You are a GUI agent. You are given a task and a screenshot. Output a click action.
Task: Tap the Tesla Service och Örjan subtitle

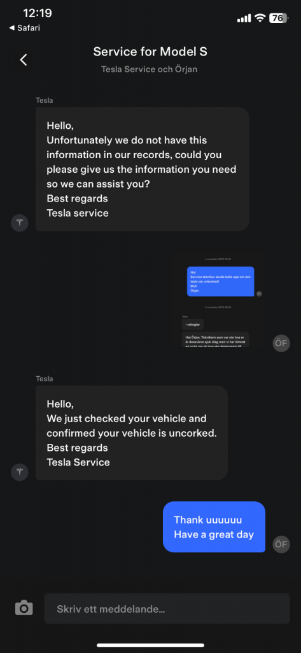click(x=150, y=69)
